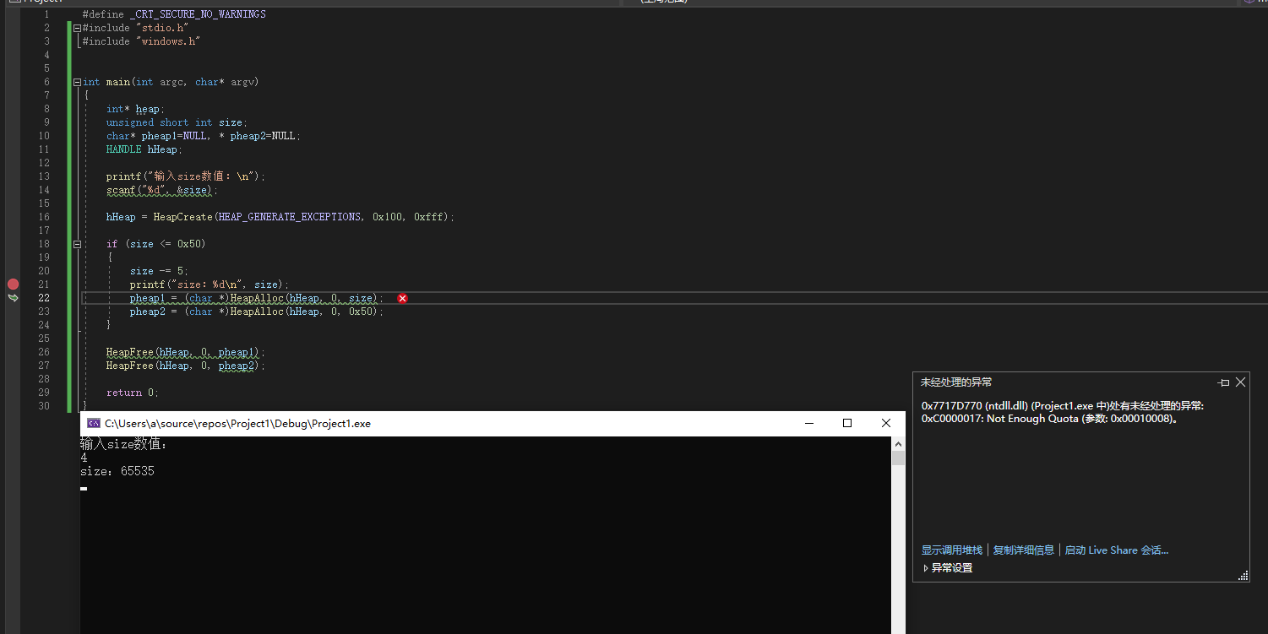The image size is (1268, 634).
Task: Click the 未经处理的异常 popup title
Action: click(x=956, y=382)
